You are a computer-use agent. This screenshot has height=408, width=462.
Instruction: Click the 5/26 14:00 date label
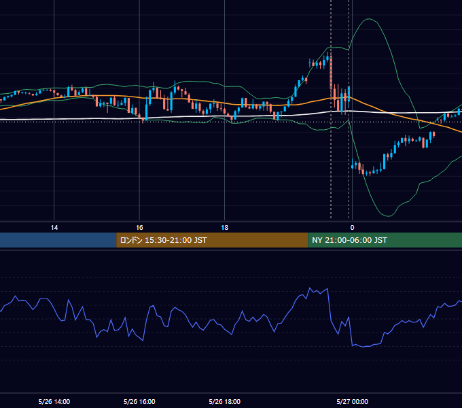pos(54,401)
